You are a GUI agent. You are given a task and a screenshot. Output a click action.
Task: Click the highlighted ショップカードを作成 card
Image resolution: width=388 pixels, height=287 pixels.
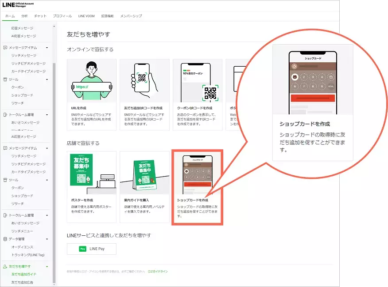coord(197,187)
